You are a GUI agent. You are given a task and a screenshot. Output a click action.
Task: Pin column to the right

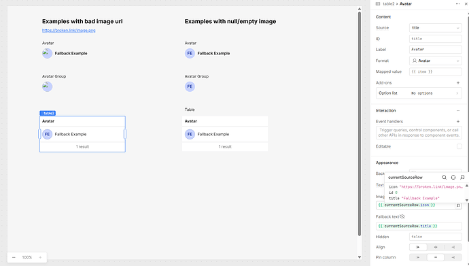(x=453, y=257)
